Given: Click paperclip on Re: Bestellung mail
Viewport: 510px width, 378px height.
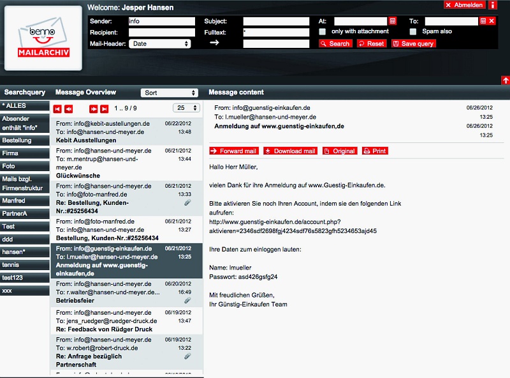Looking at the screenshot, I should pyautogui.click(x=187, y=202).
